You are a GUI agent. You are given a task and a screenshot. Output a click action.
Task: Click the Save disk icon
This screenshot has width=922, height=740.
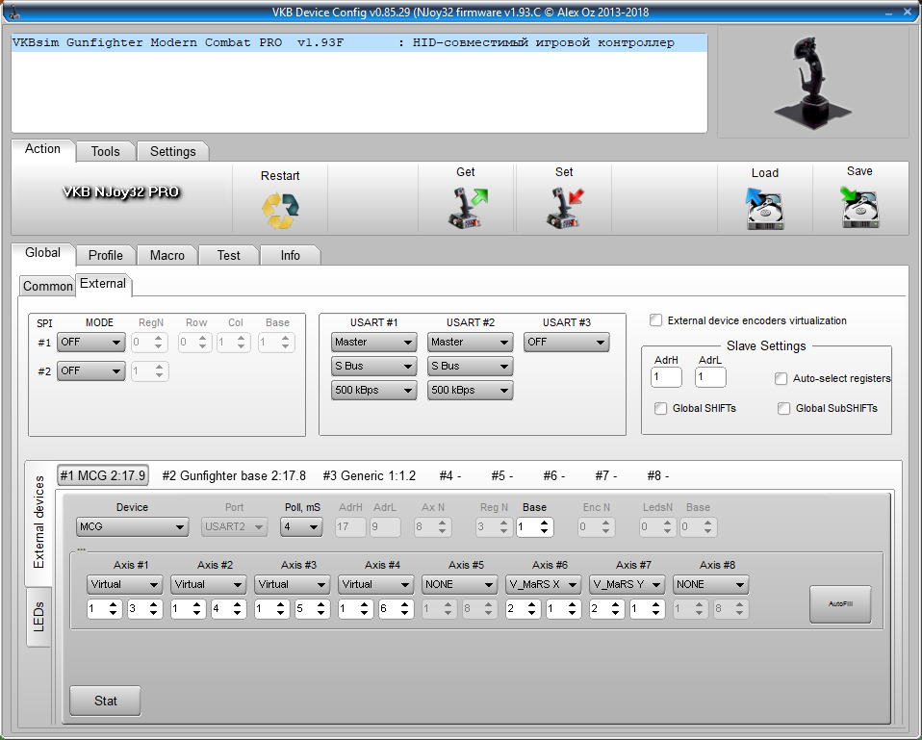[x=859, y=207]
